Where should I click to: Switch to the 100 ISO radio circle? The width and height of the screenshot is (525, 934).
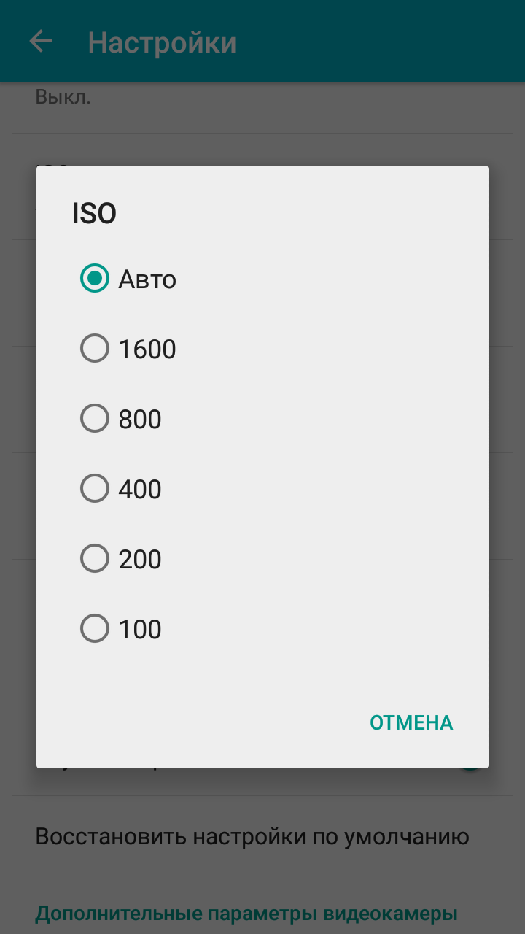click(95, 629)
